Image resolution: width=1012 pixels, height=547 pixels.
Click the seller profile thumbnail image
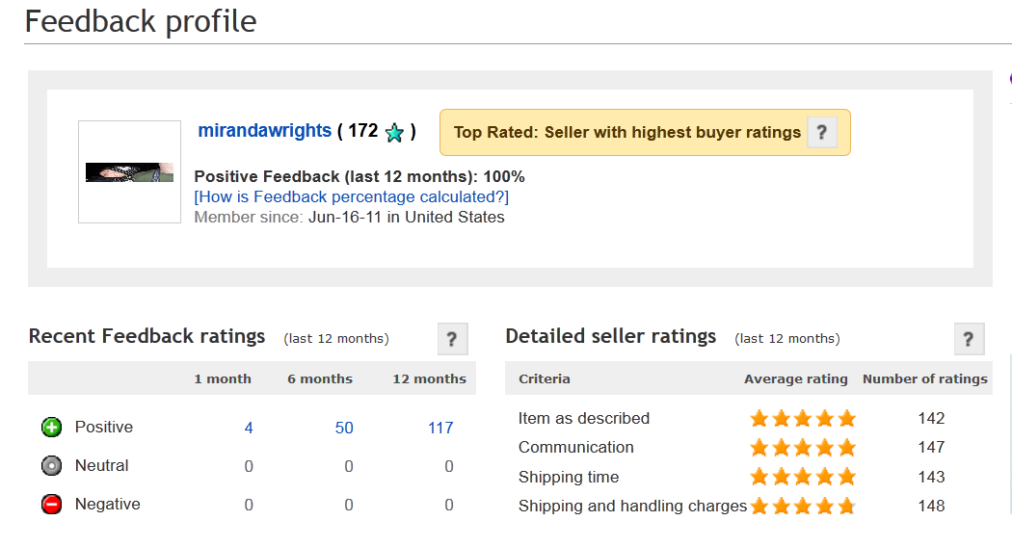tap(130, 172)
